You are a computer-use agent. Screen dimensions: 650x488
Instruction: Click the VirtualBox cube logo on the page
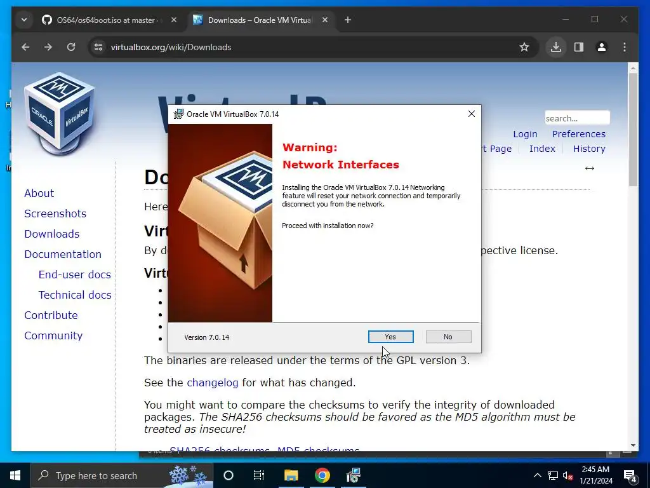[60, 113]
